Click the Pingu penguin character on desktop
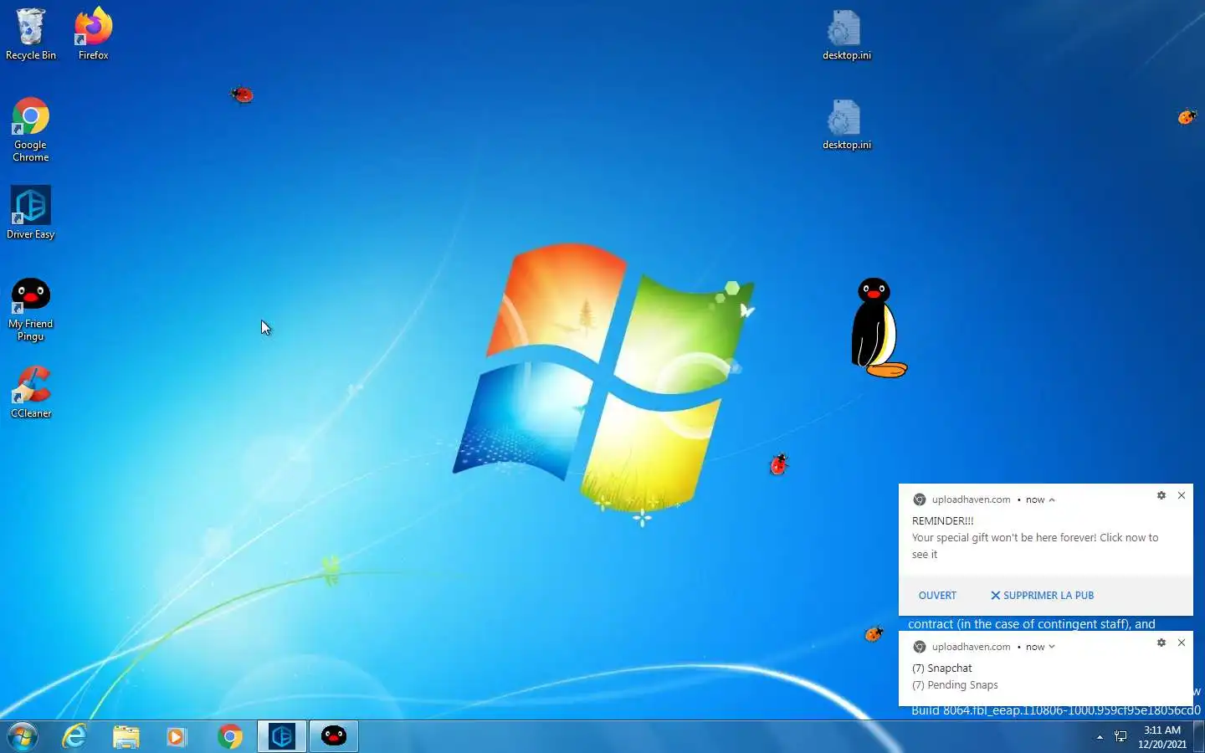 click(878, 328)
